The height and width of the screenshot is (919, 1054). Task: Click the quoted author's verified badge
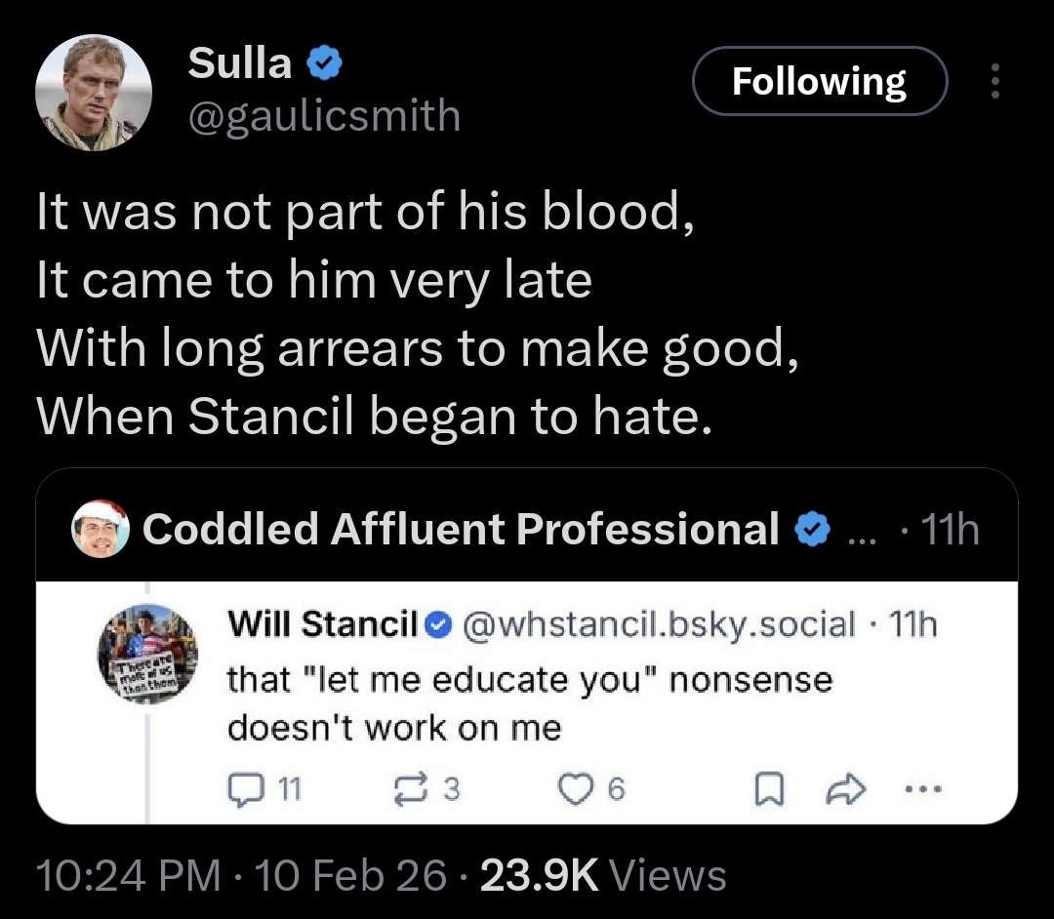[x=811, y=530]
